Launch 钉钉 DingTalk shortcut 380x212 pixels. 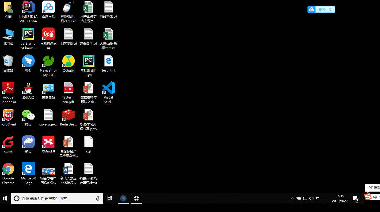pos(28,64)
